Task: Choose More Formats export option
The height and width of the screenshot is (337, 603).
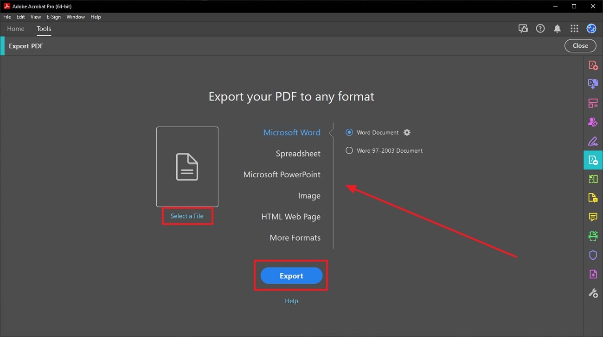Action: (295, 237)
